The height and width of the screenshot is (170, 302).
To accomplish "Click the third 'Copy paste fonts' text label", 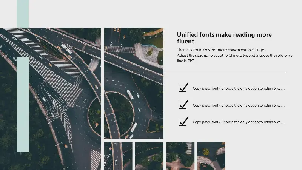I will point(239,122).
